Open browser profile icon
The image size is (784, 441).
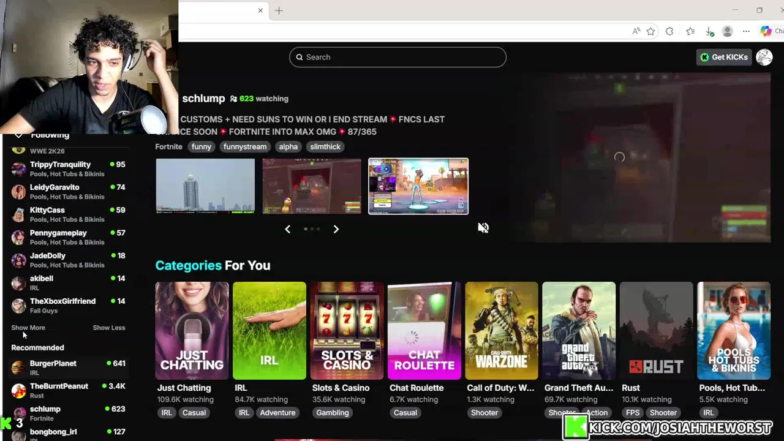pos(727,31)
